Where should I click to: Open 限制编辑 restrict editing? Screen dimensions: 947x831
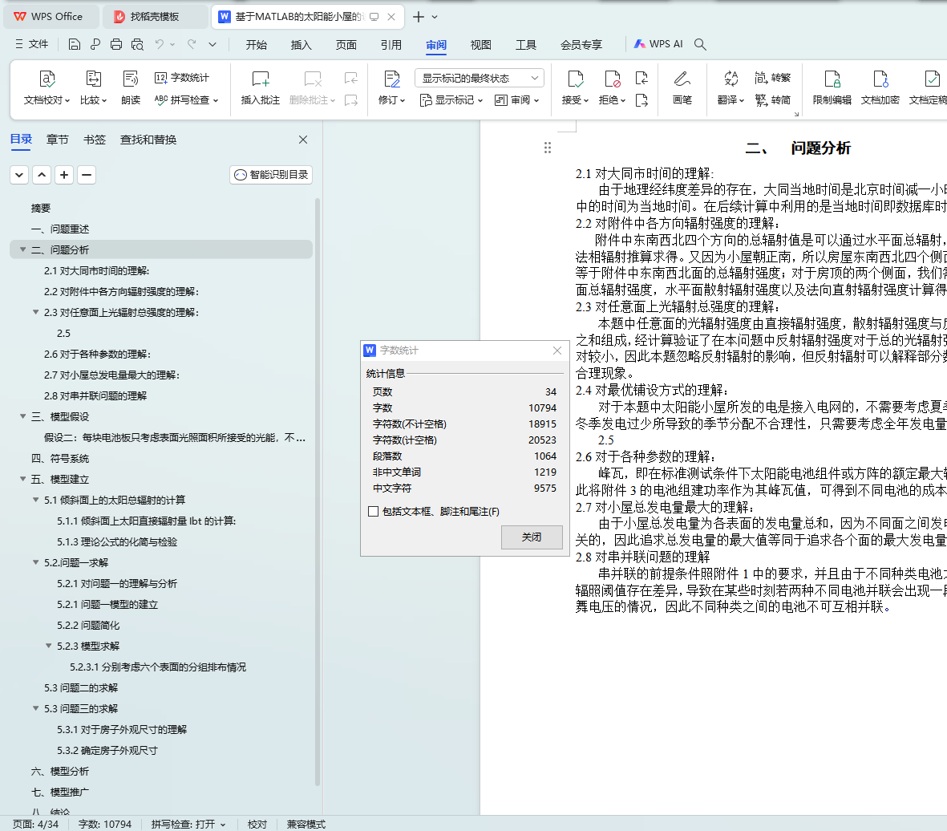[832, 87]
